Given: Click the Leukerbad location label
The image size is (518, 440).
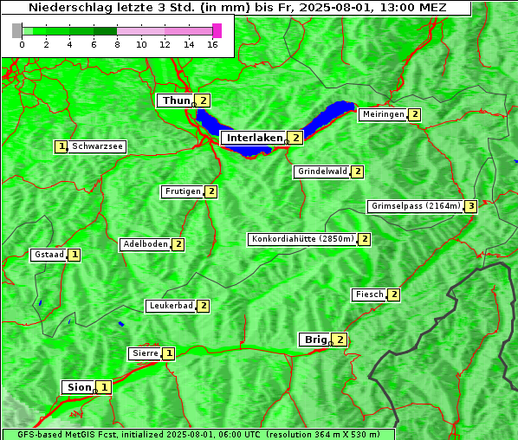Looking at the screenshot, I should click(x=171, y=306).
